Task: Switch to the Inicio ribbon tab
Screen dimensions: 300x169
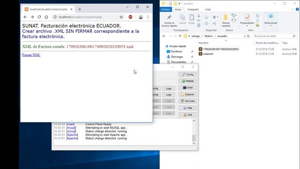Action: (178, 9)
